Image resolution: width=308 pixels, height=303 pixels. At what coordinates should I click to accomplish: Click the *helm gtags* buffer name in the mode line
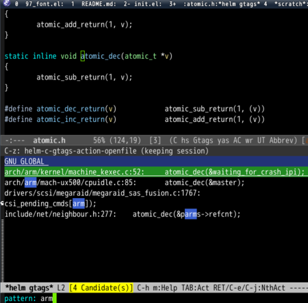coord(29,288)
